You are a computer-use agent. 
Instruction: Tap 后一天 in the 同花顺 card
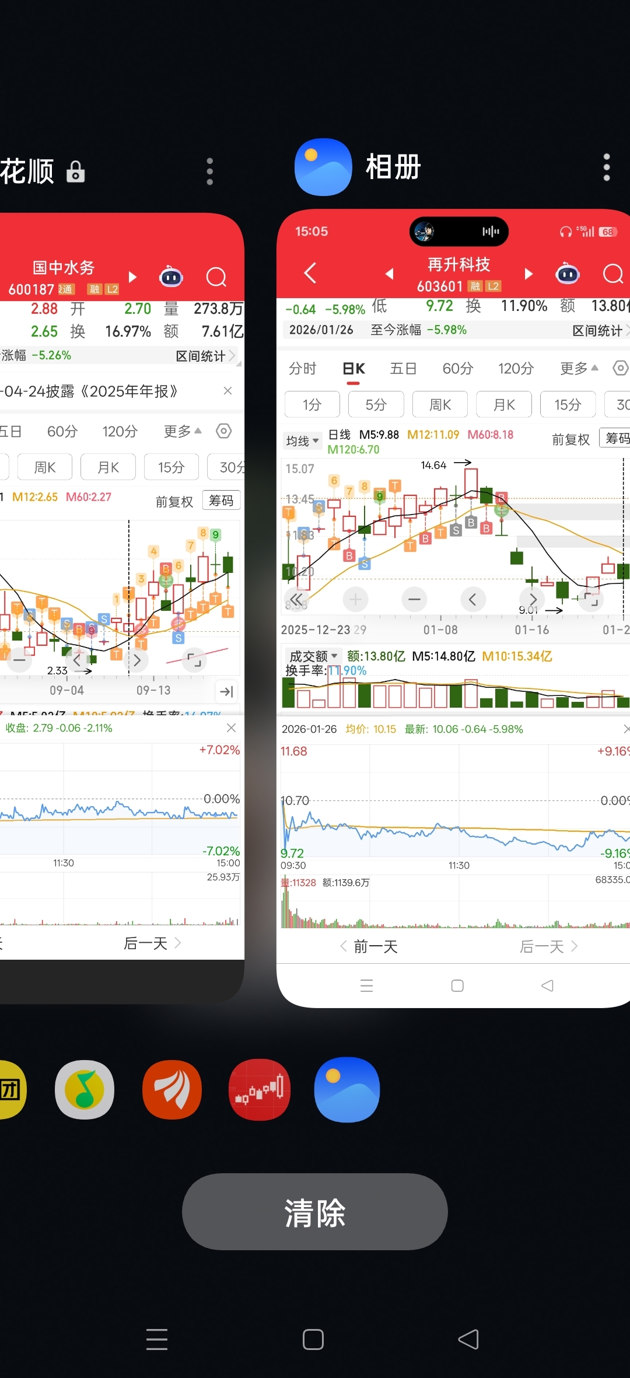(152, 943)
